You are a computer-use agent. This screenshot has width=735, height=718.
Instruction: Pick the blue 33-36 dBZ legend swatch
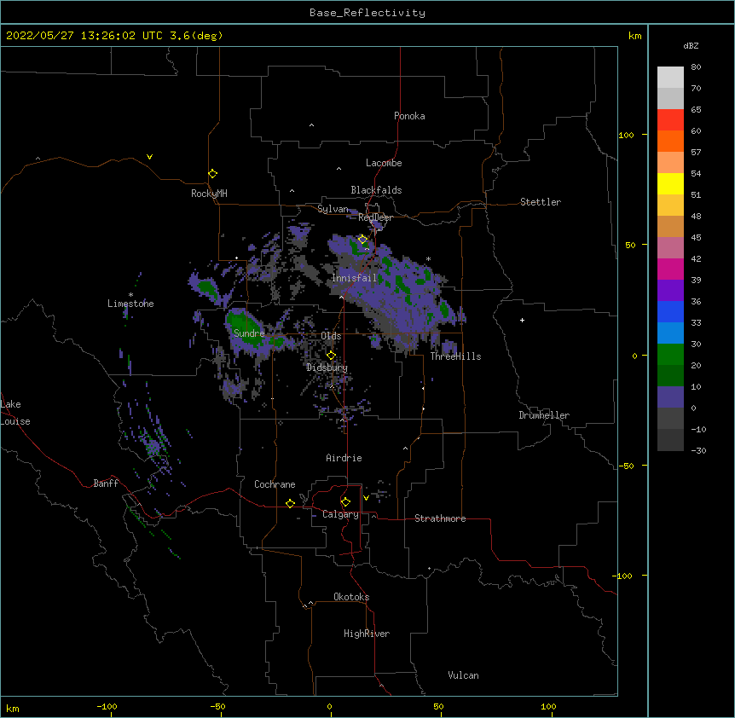[x=670, y=311]
